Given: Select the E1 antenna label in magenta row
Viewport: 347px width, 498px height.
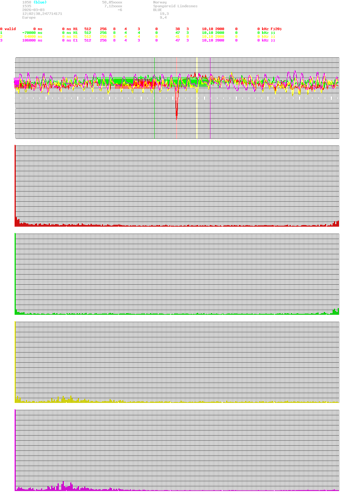Looking at the screenshot, I should [x=75, y=40].
